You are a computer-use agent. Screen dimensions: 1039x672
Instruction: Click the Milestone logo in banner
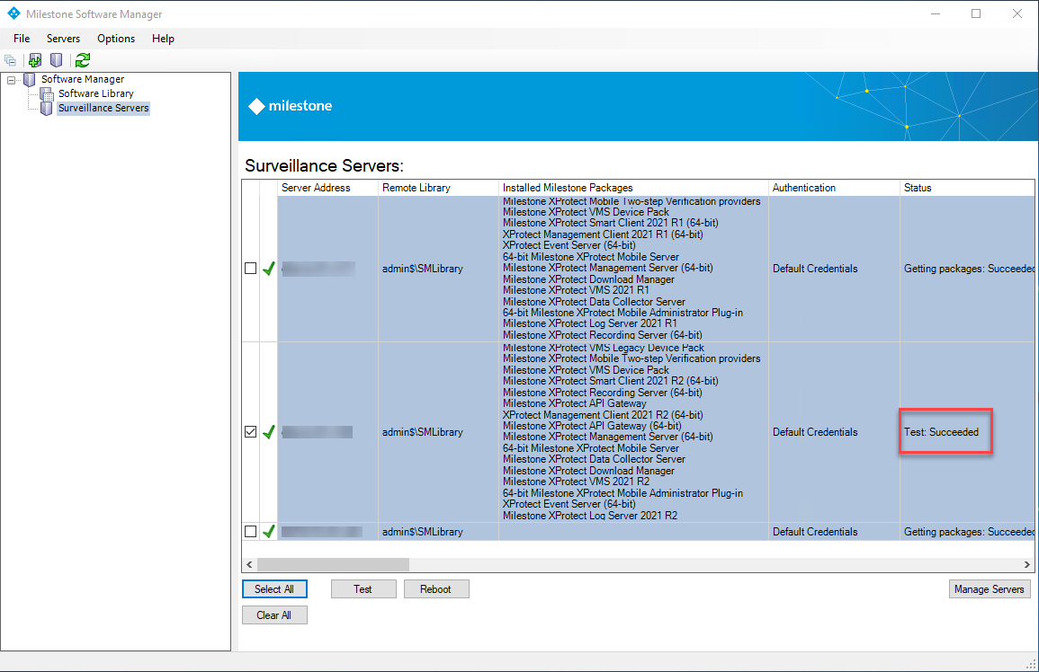coord(291,106)
